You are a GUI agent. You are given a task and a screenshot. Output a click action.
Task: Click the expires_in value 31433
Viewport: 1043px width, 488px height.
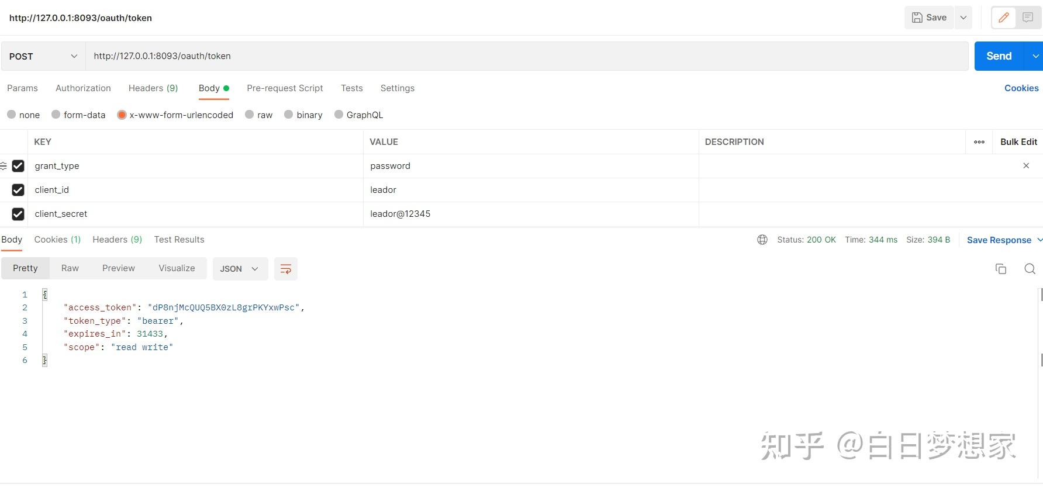coord(150,334)
